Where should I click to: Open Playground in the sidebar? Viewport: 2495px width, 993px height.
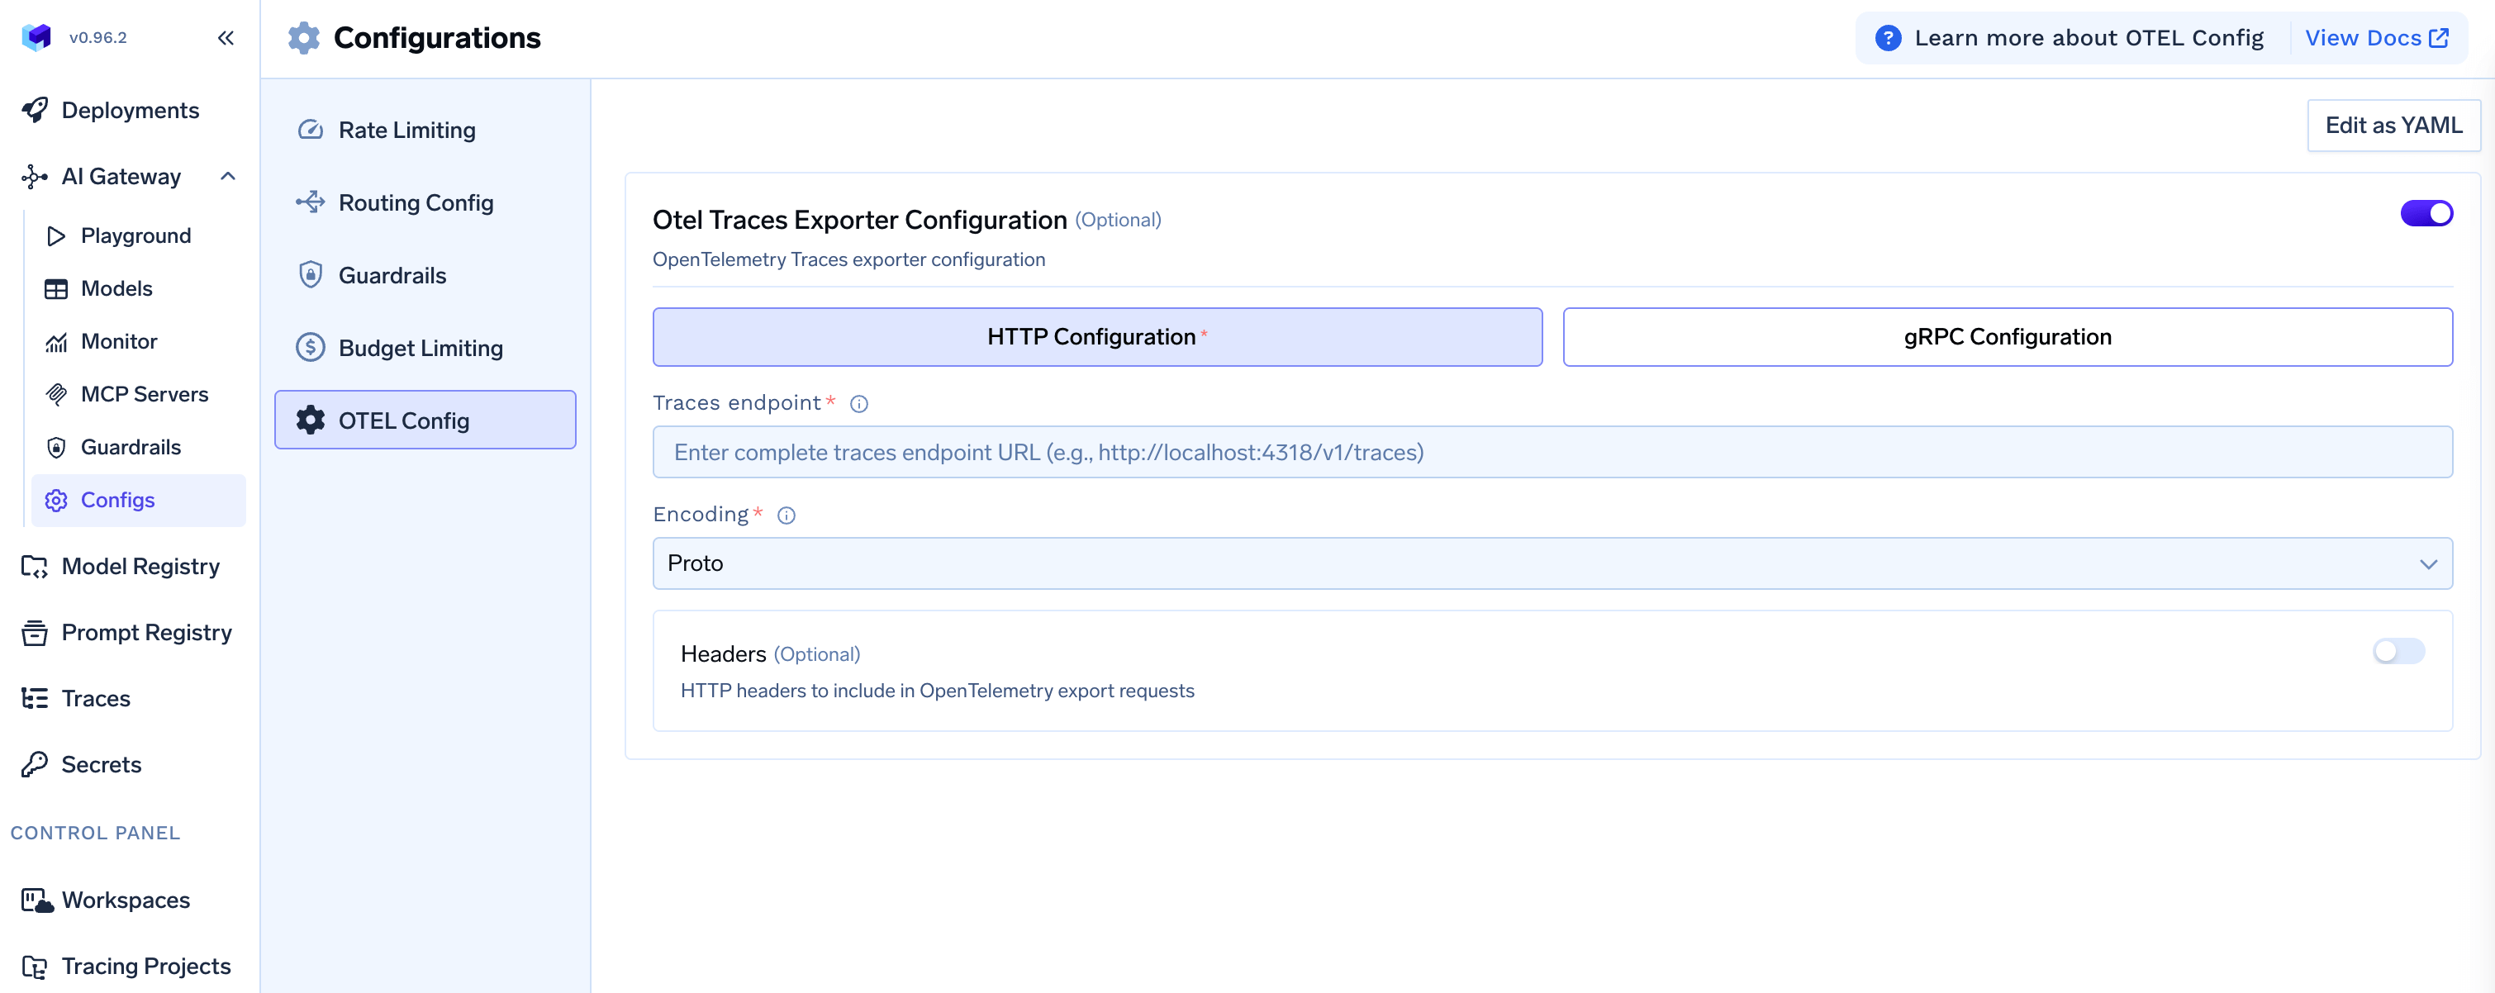(x=135, y=235)
